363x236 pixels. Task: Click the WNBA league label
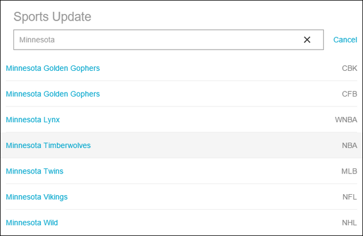pos(346,119)
